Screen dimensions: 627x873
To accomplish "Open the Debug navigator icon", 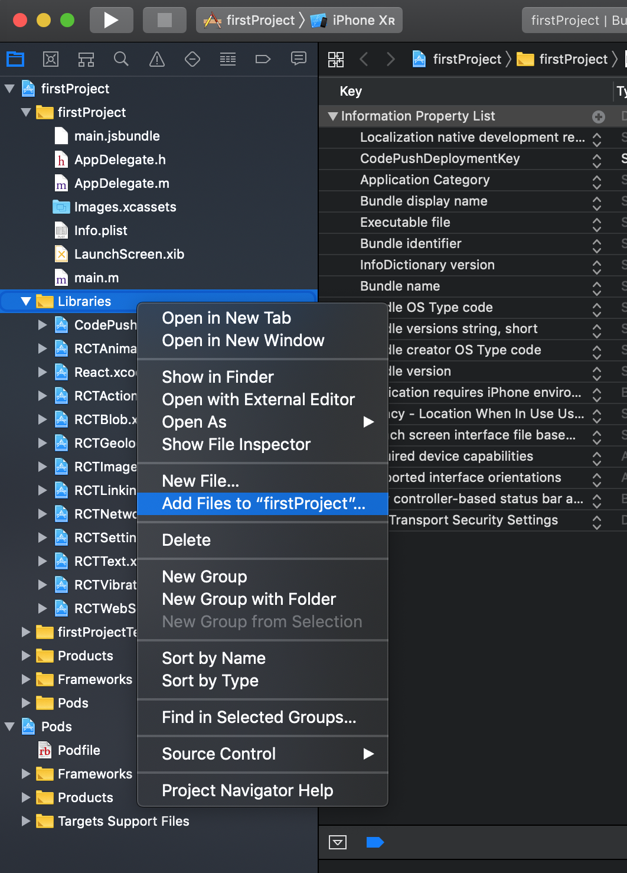I will pos(228,59).
